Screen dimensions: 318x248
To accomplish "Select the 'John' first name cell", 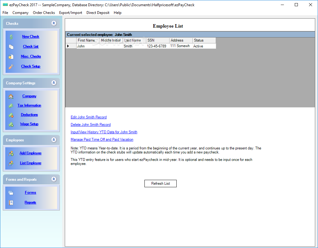I will point(88,46).
